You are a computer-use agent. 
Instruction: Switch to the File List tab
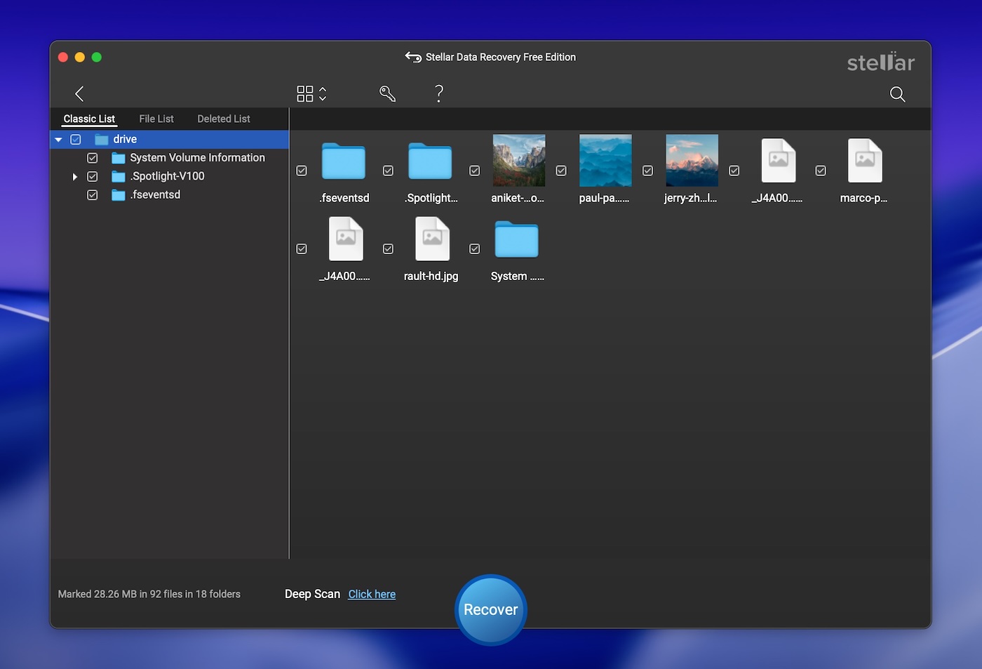pos(156,119)
